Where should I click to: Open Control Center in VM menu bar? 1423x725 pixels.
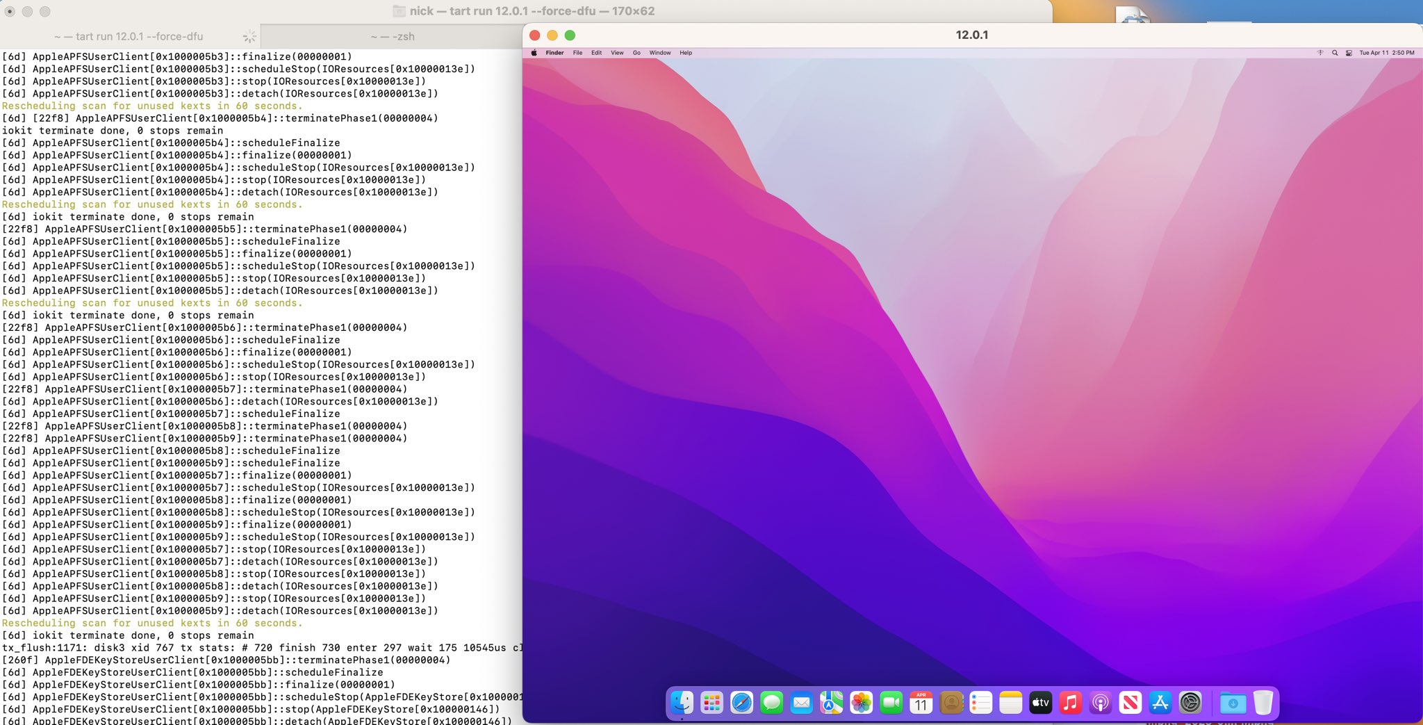pyautogui.click(x=1349, y=53)
